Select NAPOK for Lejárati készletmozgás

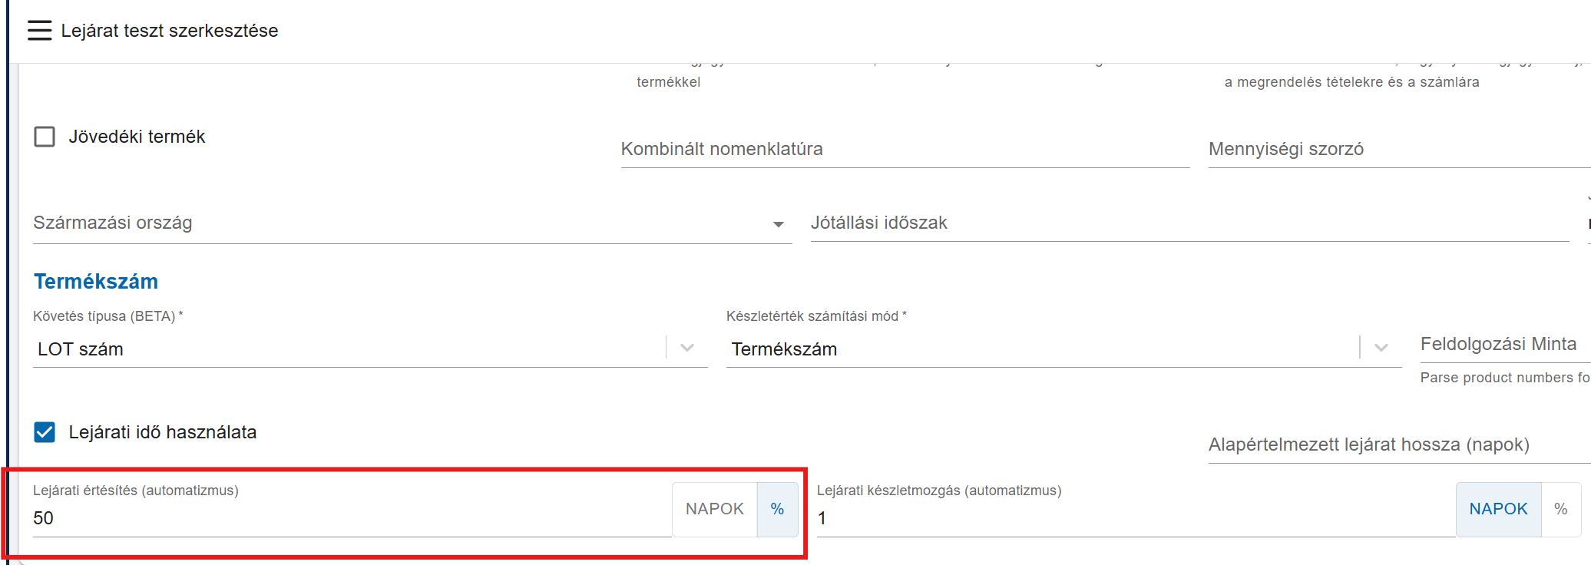pos(1497,509)
